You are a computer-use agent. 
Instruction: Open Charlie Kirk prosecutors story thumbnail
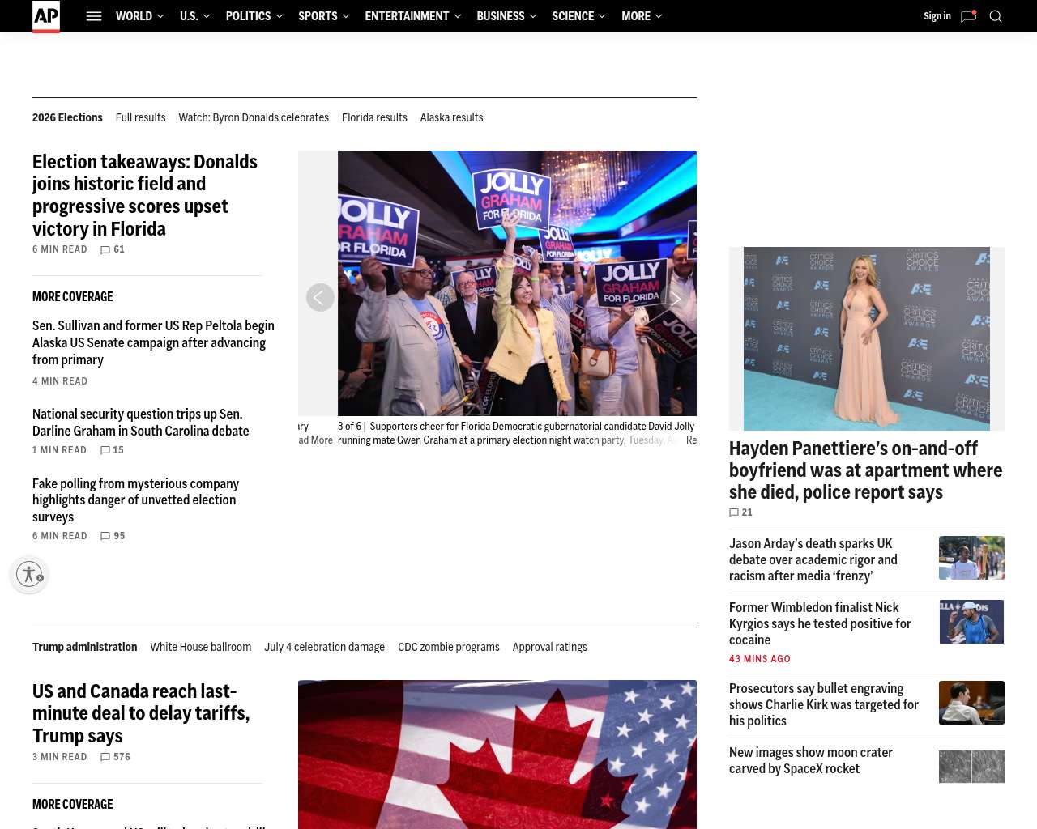pos(971,703)
